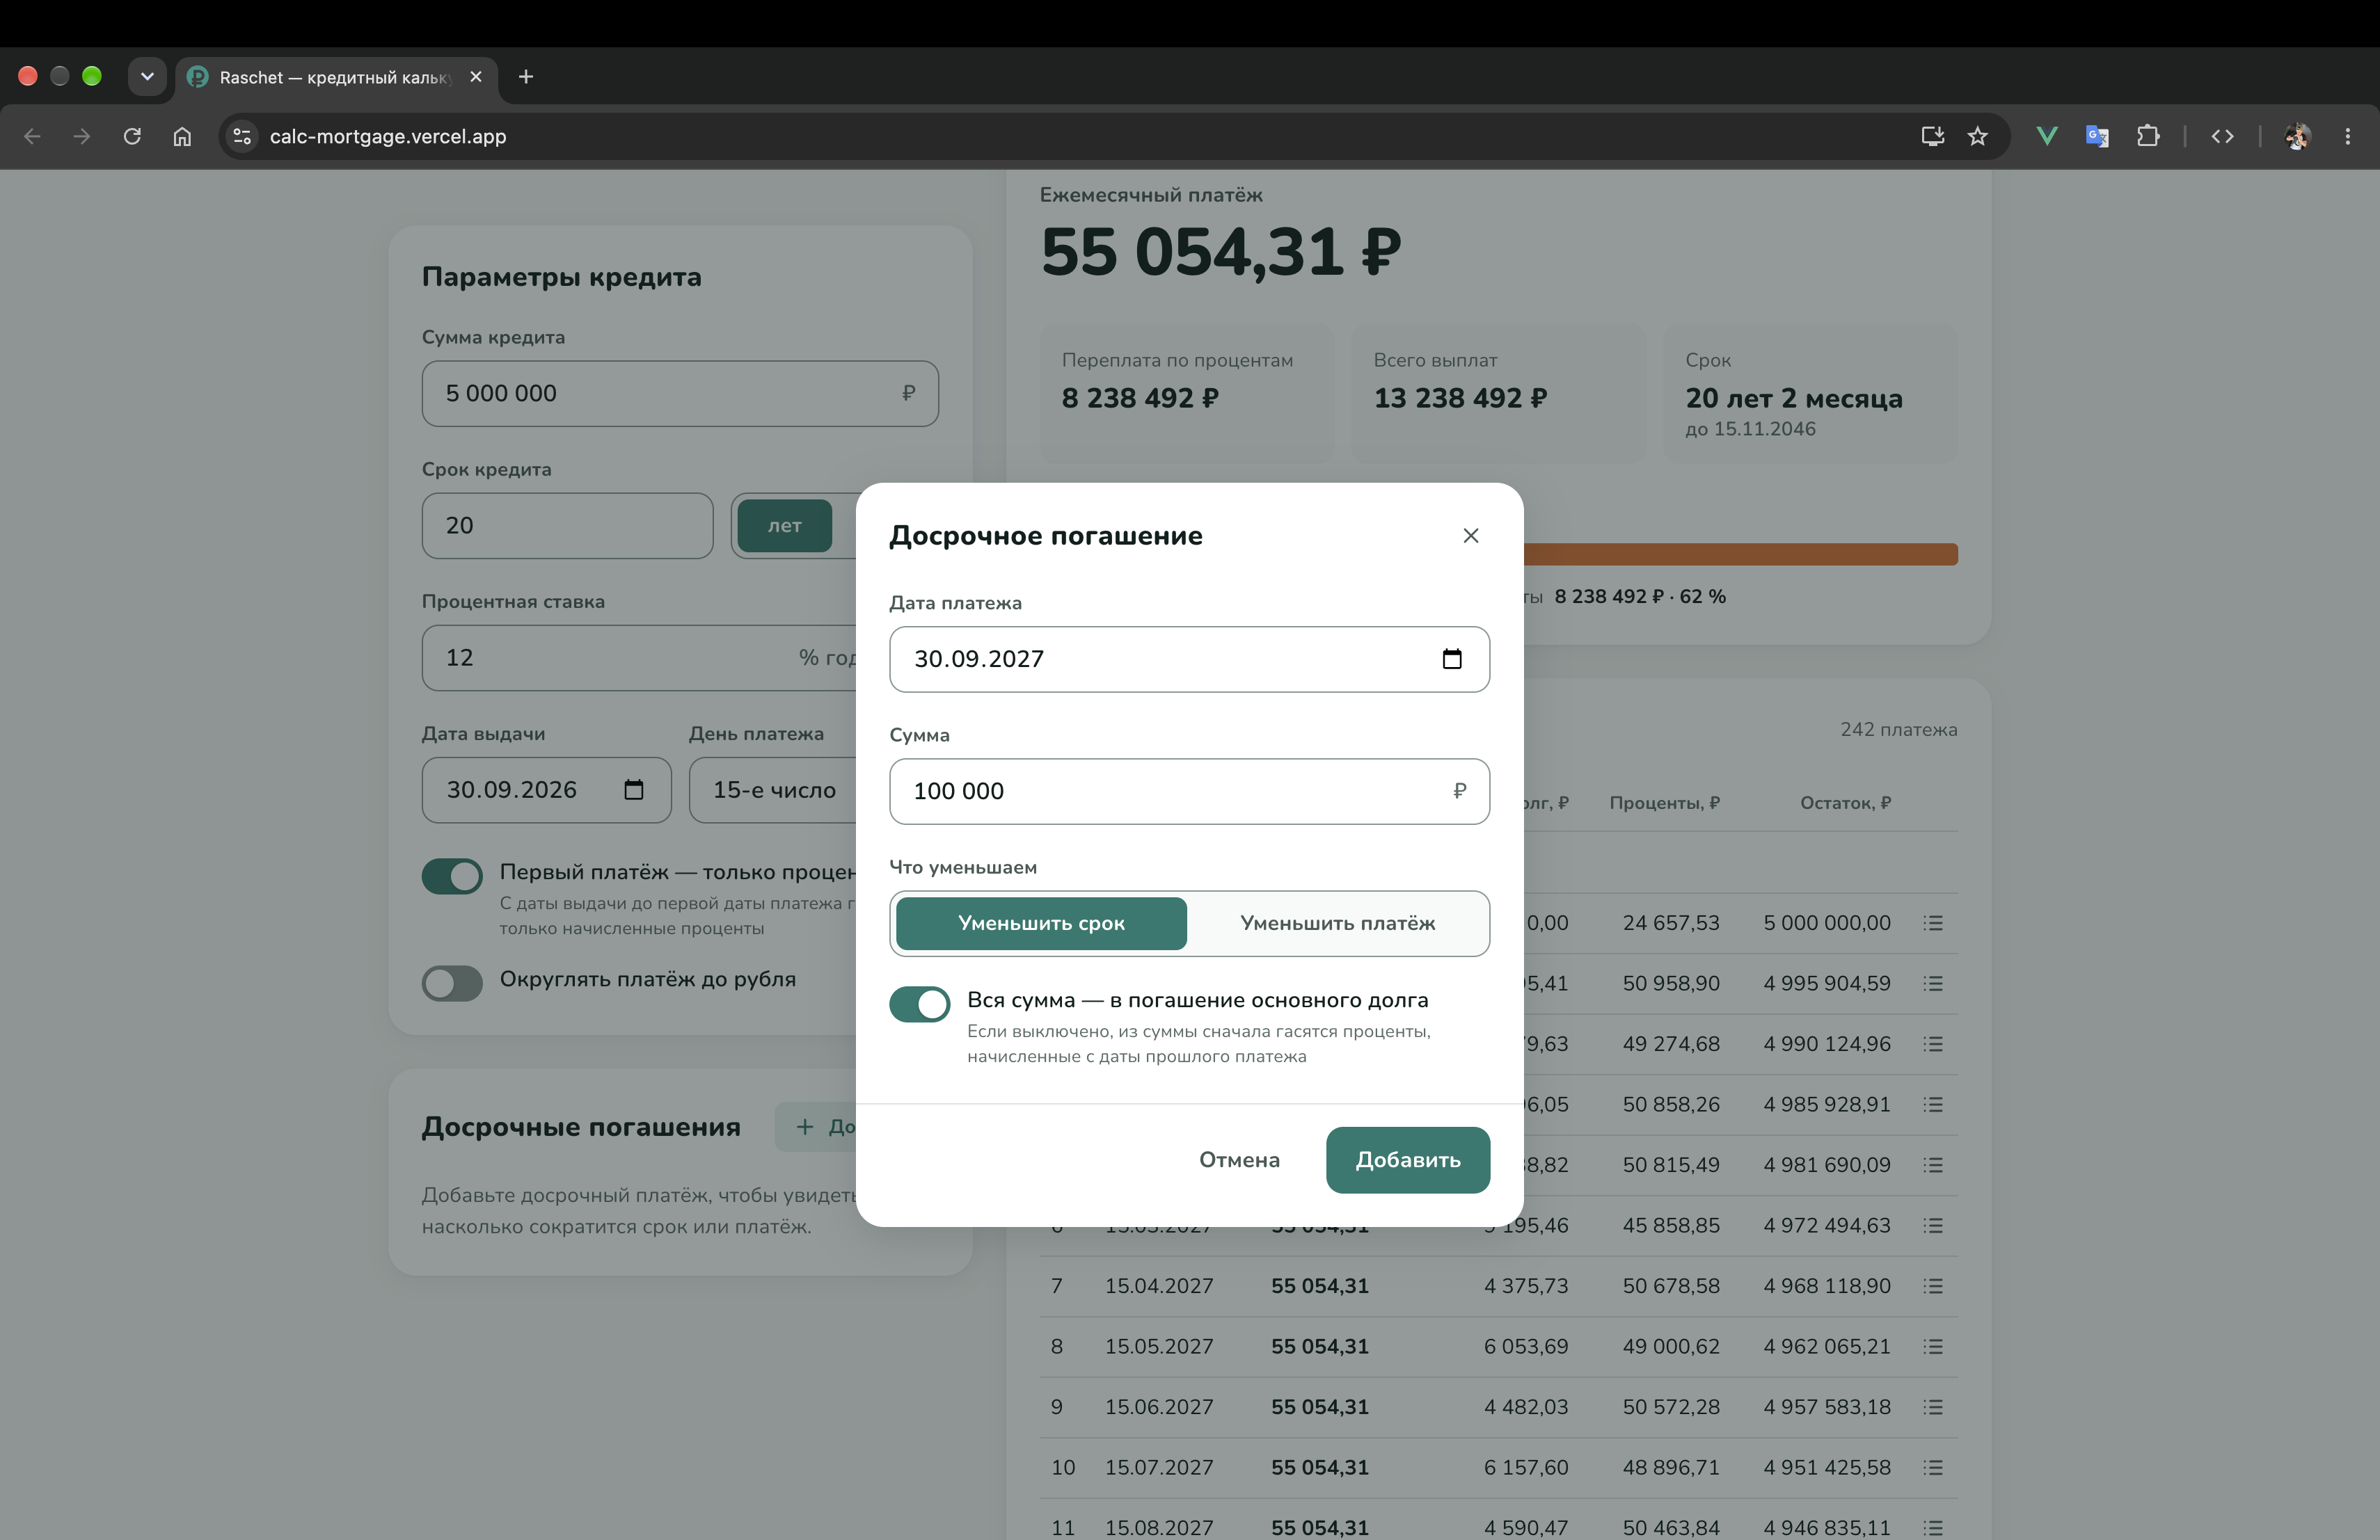
Task: View site information in the address bar
Action: pos(242,136)
